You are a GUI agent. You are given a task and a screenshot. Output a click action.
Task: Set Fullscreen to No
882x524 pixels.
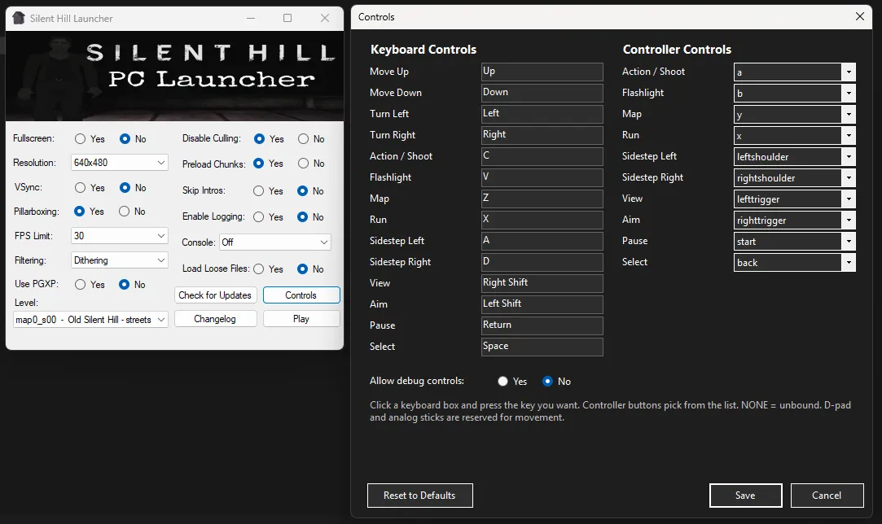point(125,139)
